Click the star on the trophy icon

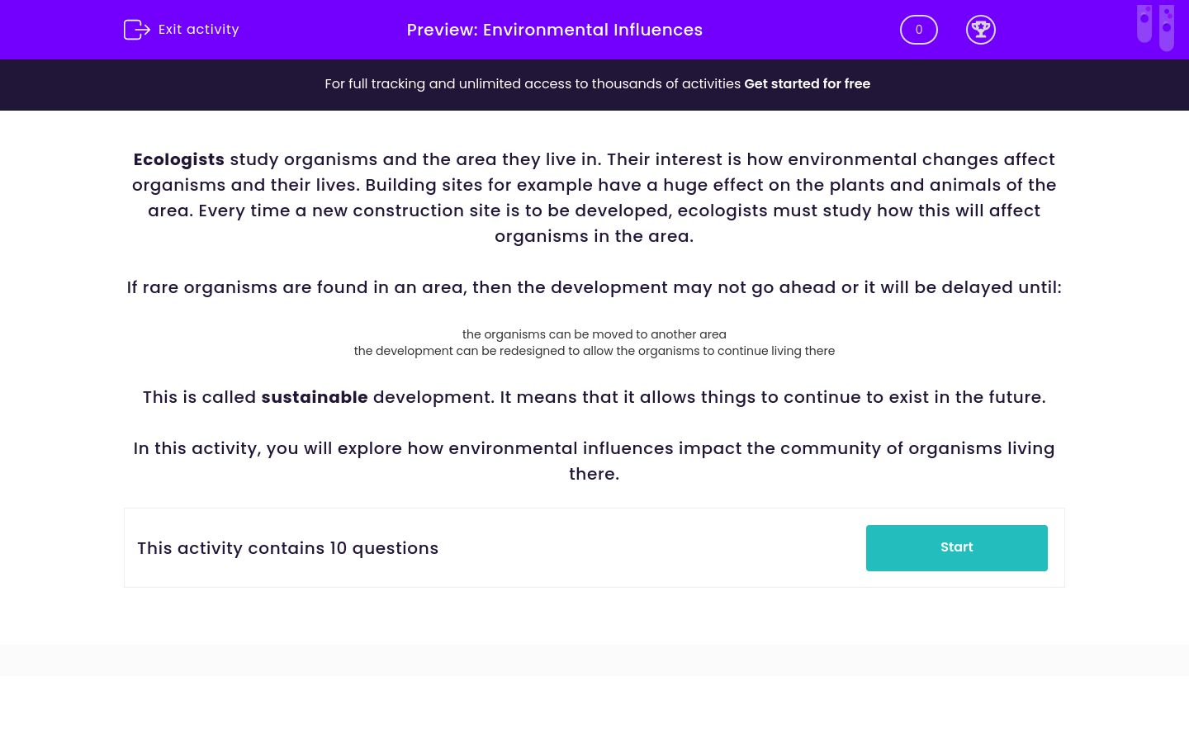(981, 26)
